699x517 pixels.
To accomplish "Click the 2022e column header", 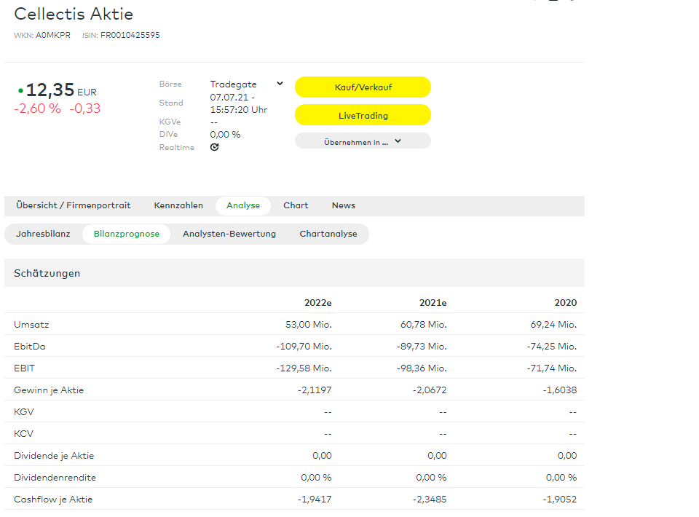I will (x=317, y=303).
